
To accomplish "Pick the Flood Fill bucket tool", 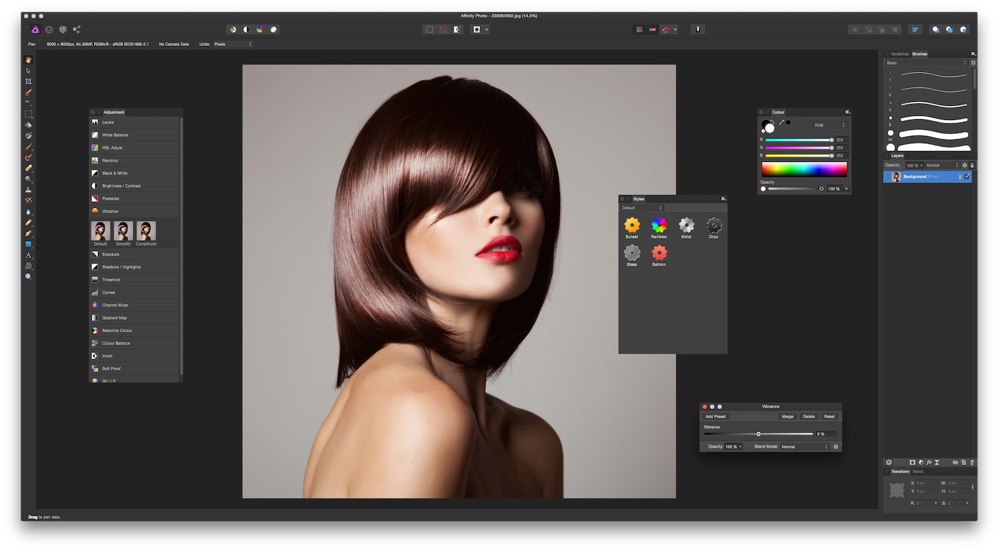I will (28, 125).
